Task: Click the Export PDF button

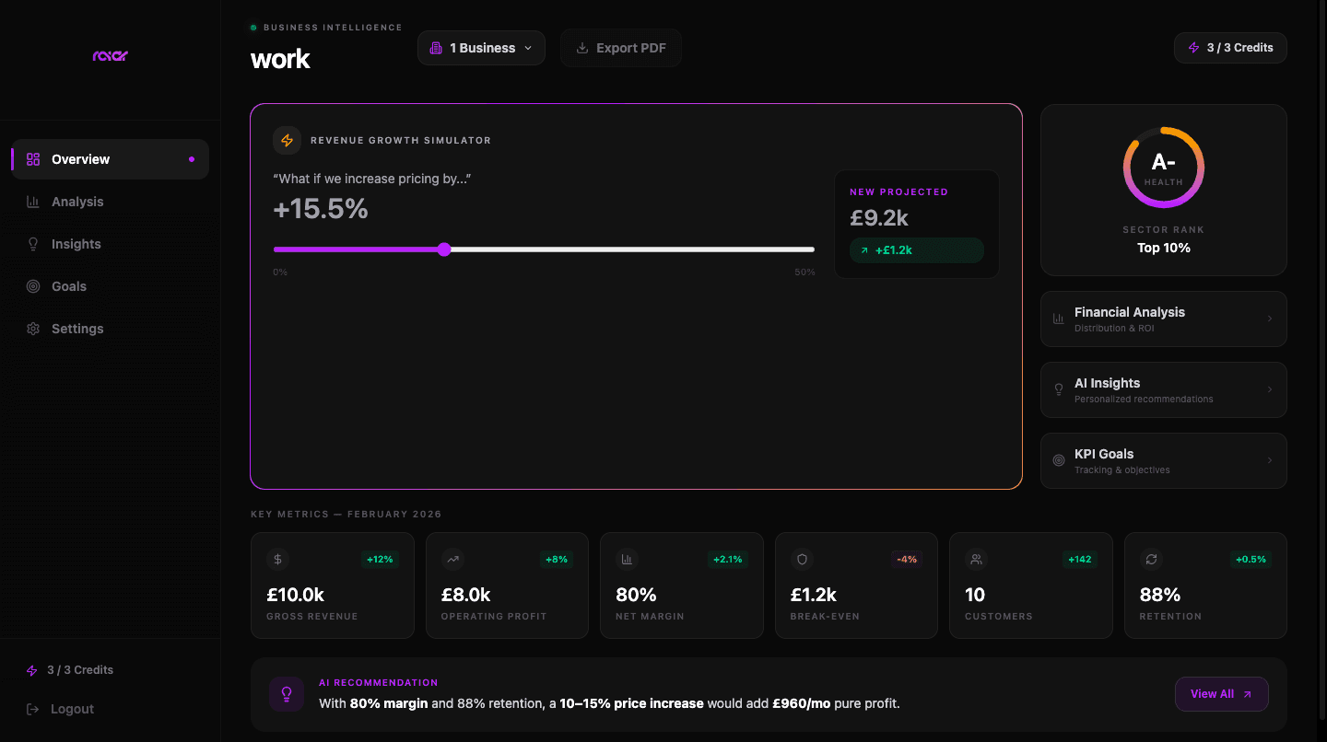Action: (x=620, y=47)
